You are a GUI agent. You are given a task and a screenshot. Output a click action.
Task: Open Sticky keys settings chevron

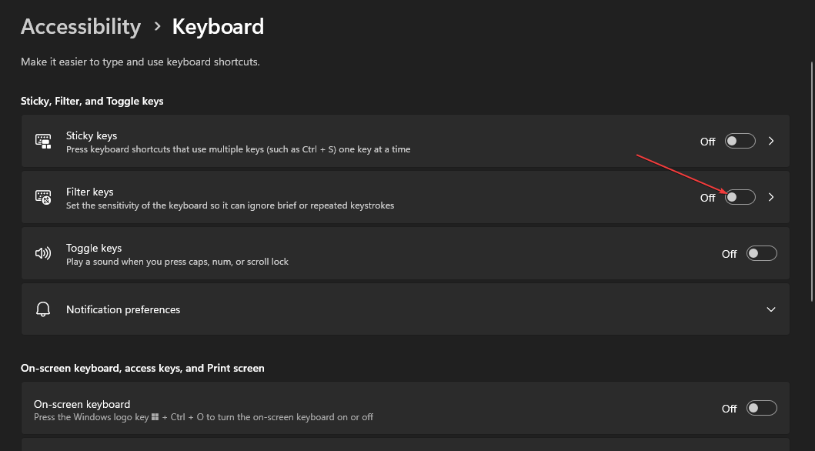pyautogui.click(x=771, y=141)
